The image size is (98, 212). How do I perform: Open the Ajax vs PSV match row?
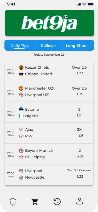point(49,133)
